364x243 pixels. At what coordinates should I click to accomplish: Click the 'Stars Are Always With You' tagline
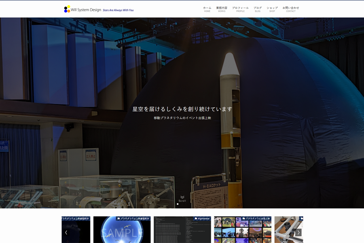[118, 10]
